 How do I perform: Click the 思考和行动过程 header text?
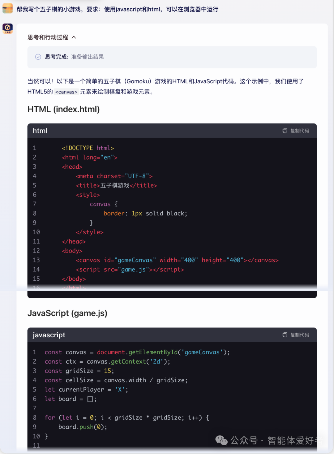click(48, 37)
